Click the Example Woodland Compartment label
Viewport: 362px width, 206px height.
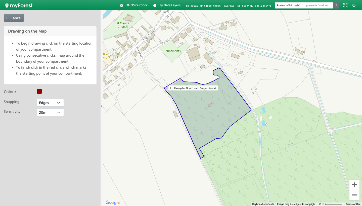pyautogui.click(x=193, y=88)
